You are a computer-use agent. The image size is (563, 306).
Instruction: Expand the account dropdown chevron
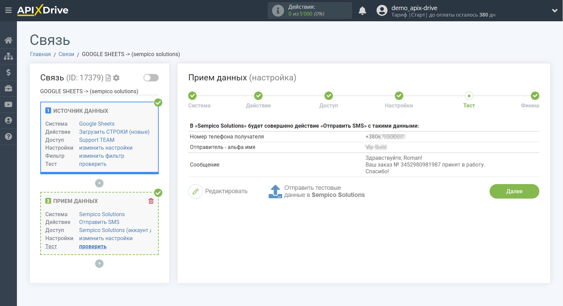555,10
